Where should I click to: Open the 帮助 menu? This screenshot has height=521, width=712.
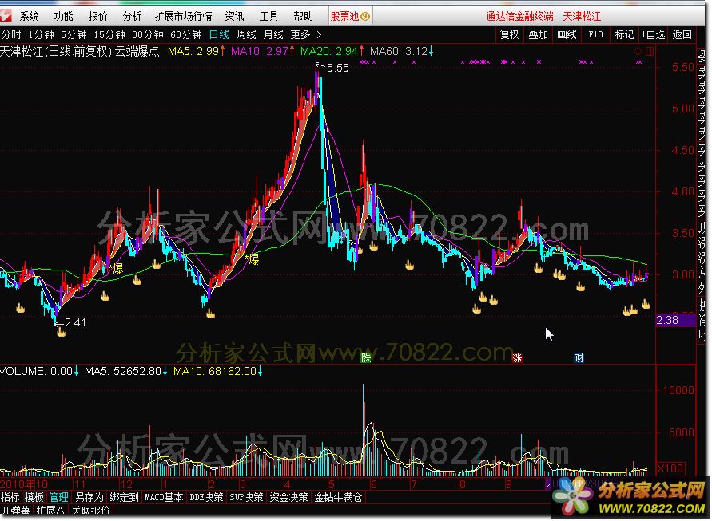[x=304, y=16]
